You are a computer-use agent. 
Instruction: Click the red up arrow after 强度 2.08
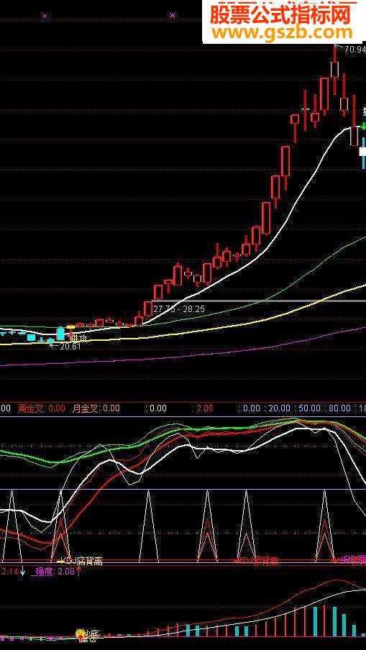(78, 572)
